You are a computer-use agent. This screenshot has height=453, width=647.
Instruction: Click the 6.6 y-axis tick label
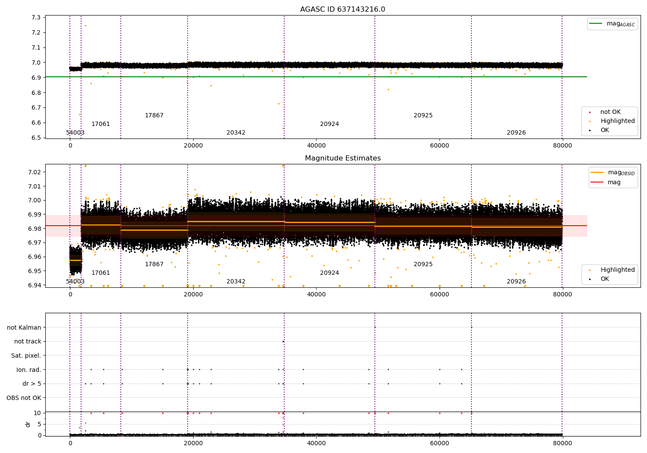[37, 123]
